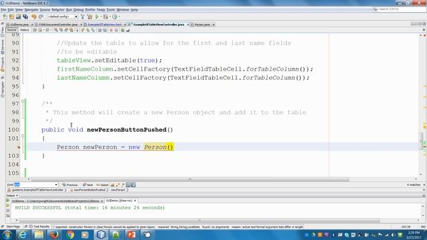Click the Save All toolbar icon
Viewport: 427px width, 240px height.
[x=25, y=17]
